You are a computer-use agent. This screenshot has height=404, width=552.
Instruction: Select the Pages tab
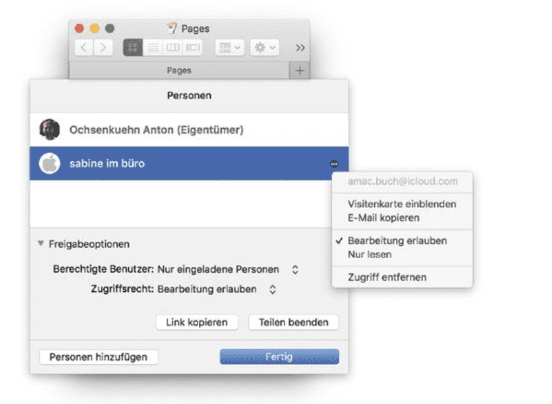pyautogui.click(x=179, y=70)
